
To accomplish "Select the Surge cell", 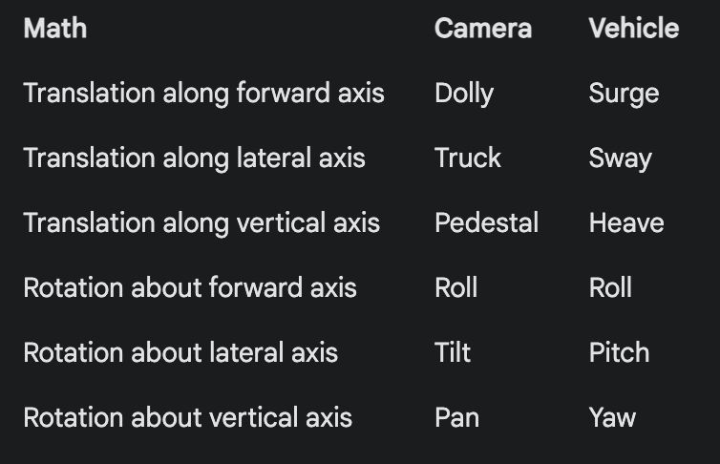I will [624, 95].
